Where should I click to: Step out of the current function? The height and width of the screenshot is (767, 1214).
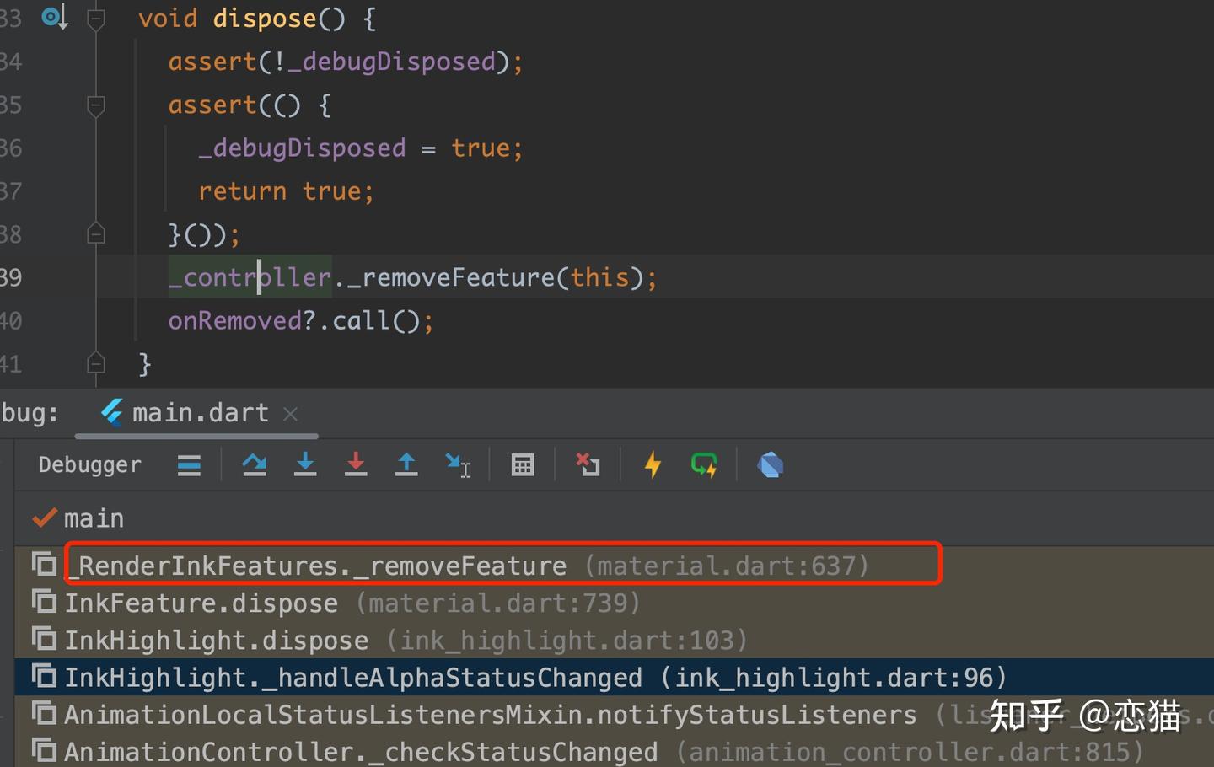tap(406, 465)
